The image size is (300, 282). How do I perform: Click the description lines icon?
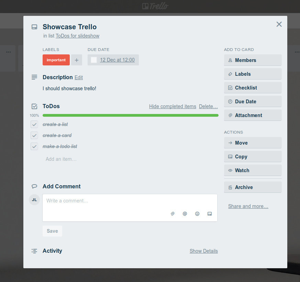pyautogui.click(x=34, y=77)
